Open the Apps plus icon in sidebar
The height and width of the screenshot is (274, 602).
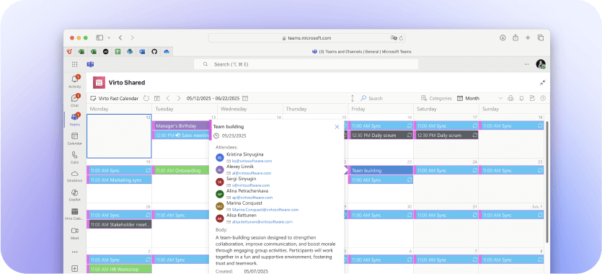pyautogui.click(x=75, y=268)
